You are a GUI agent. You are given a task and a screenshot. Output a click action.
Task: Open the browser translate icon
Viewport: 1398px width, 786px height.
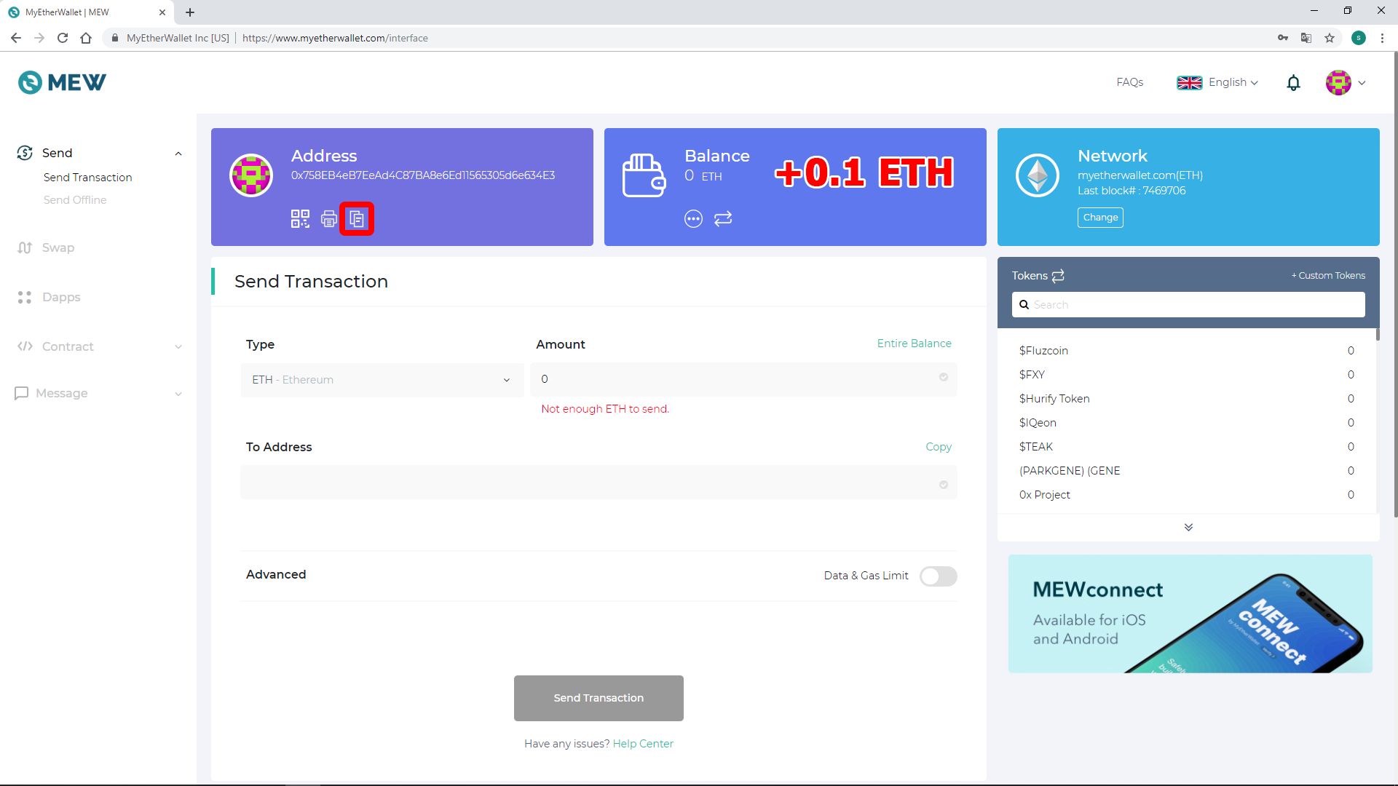pos(1306,38)
